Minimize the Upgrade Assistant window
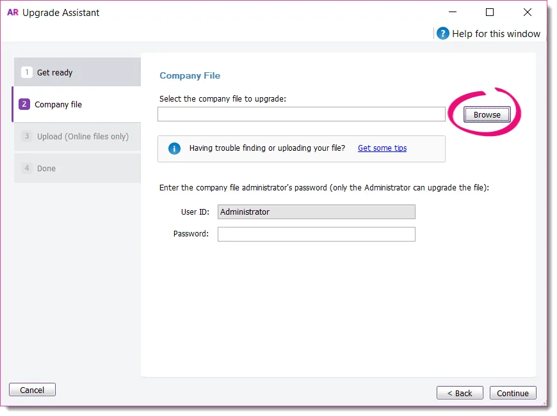This screenshot has width=557, height=416. (452, 12)
